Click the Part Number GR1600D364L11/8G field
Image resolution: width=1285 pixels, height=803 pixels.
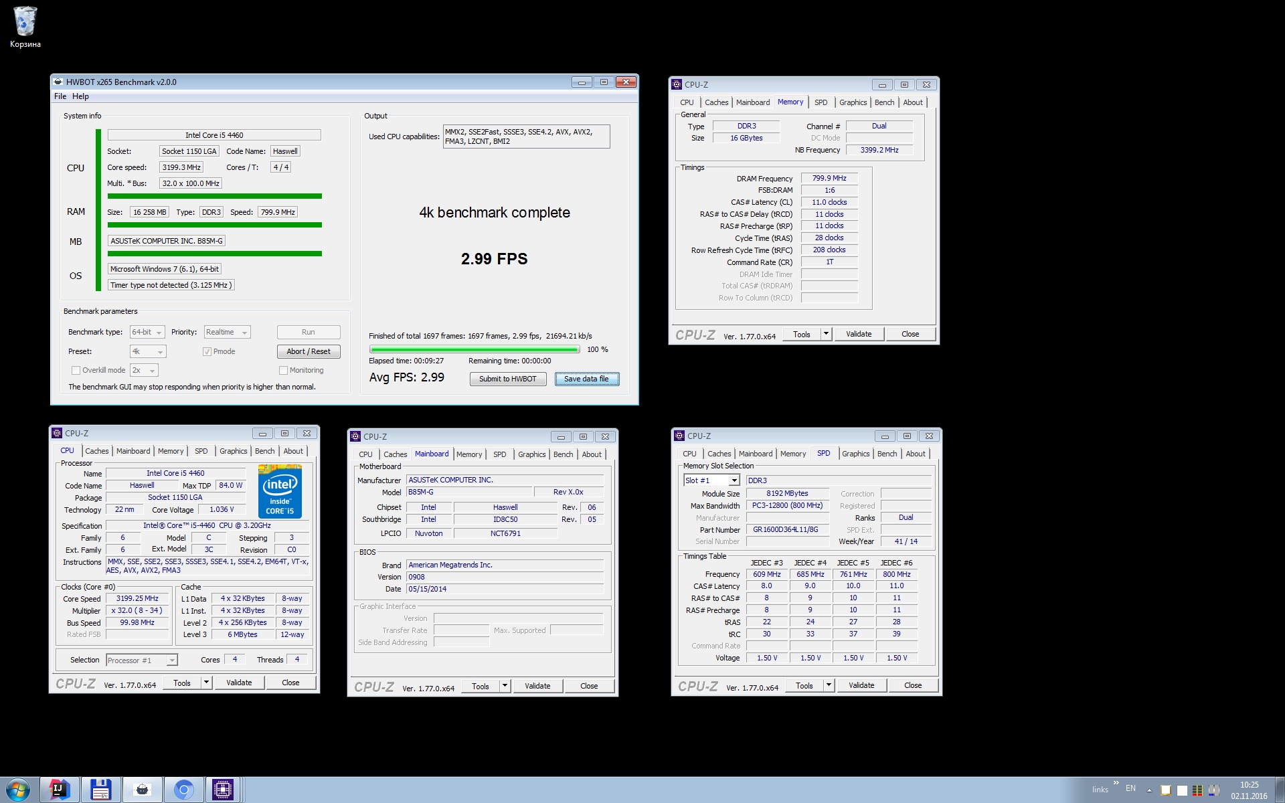tap(787, 529)
